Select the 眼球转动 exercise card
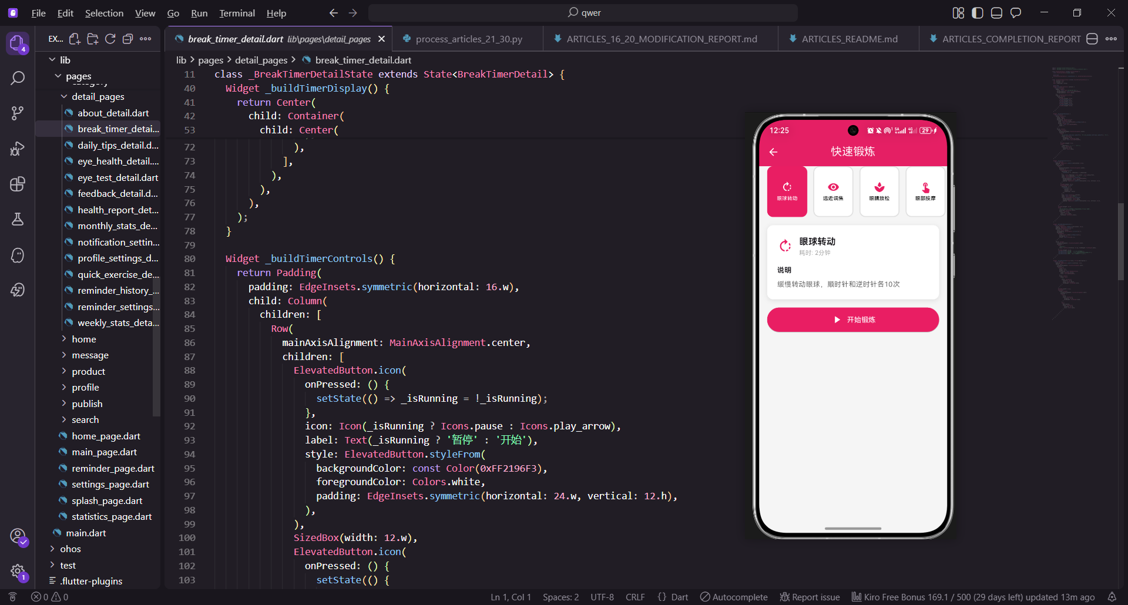The image size is (1128, 605). click(787, 191)
